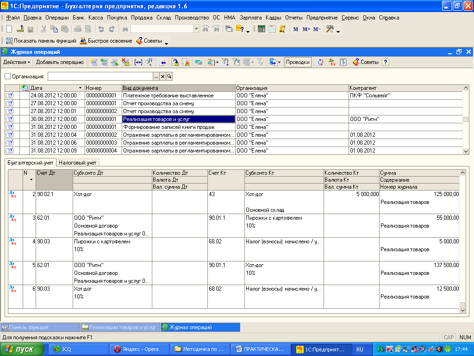Click the Организация text input field
Screen dimensions: 474x356
point(100,76)
